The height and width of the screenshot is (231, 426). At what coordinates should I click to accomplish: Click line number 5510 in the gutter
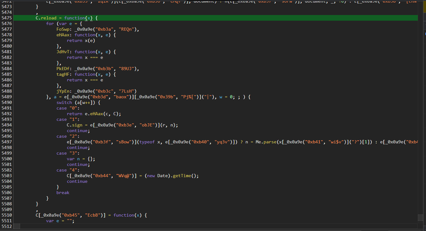[x=7, y=215]
